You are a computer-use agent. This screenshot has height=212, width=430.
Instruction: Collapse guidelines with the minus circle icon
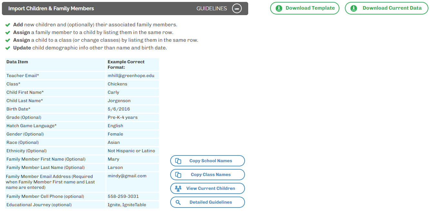pyautogui.click(x=237, y=8)
